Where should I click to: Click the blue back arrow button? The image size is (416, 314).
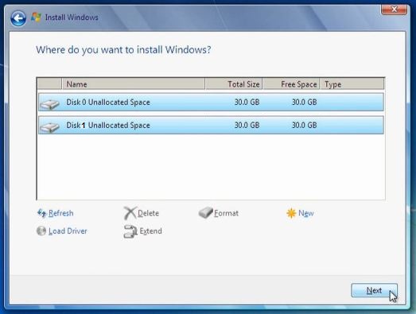click(x=18, y=18)
